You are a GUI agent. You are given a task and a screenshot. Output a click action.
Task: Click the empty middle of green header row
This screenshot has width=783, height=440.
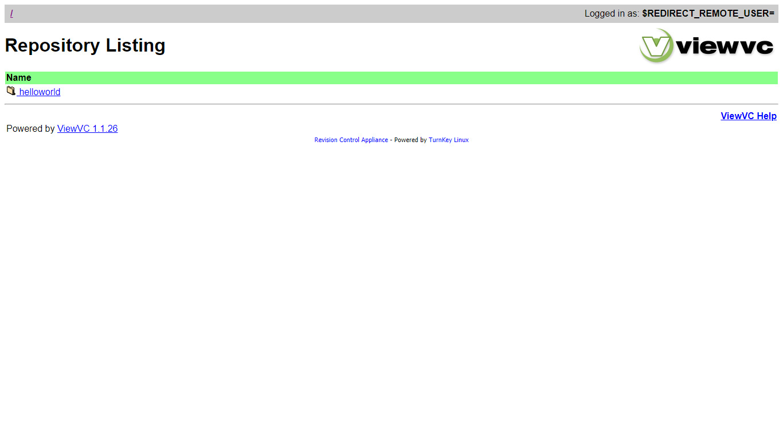[x=391, y=78]
